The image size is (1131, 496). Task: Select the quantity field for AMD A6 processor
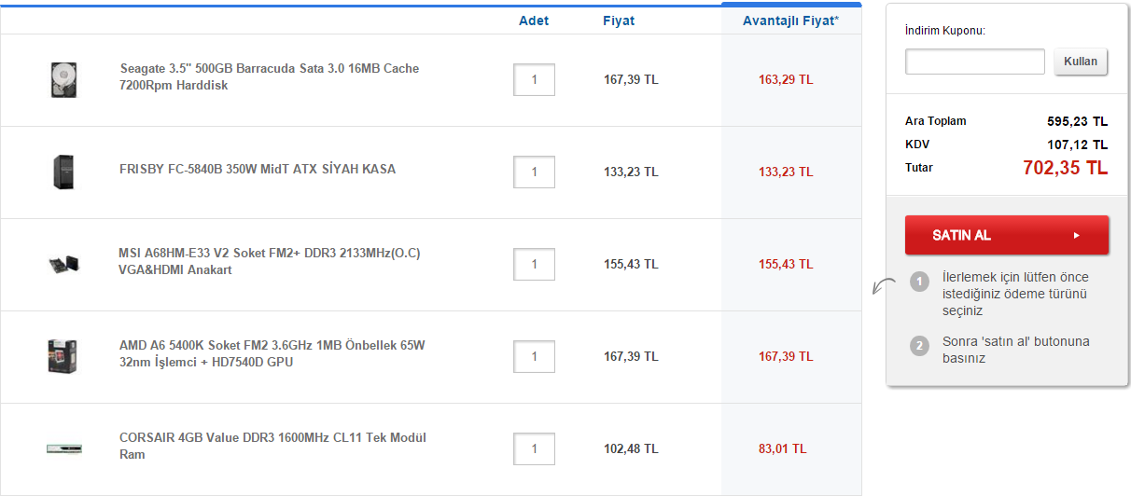pyautogui.click(x=534, y=356)
